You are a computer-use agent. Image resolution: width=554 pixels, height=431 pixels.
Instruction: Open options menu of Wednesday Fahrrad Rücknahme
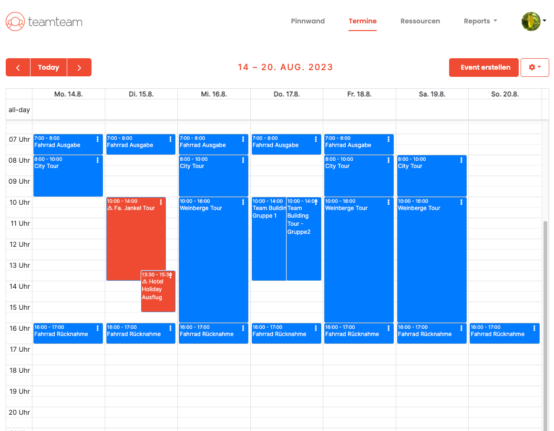tap(243, 328)
